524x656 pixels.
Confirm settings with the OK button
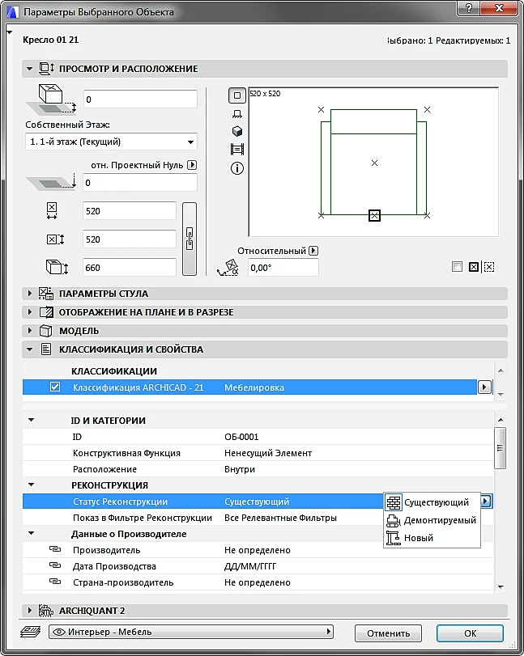[470, 633]
